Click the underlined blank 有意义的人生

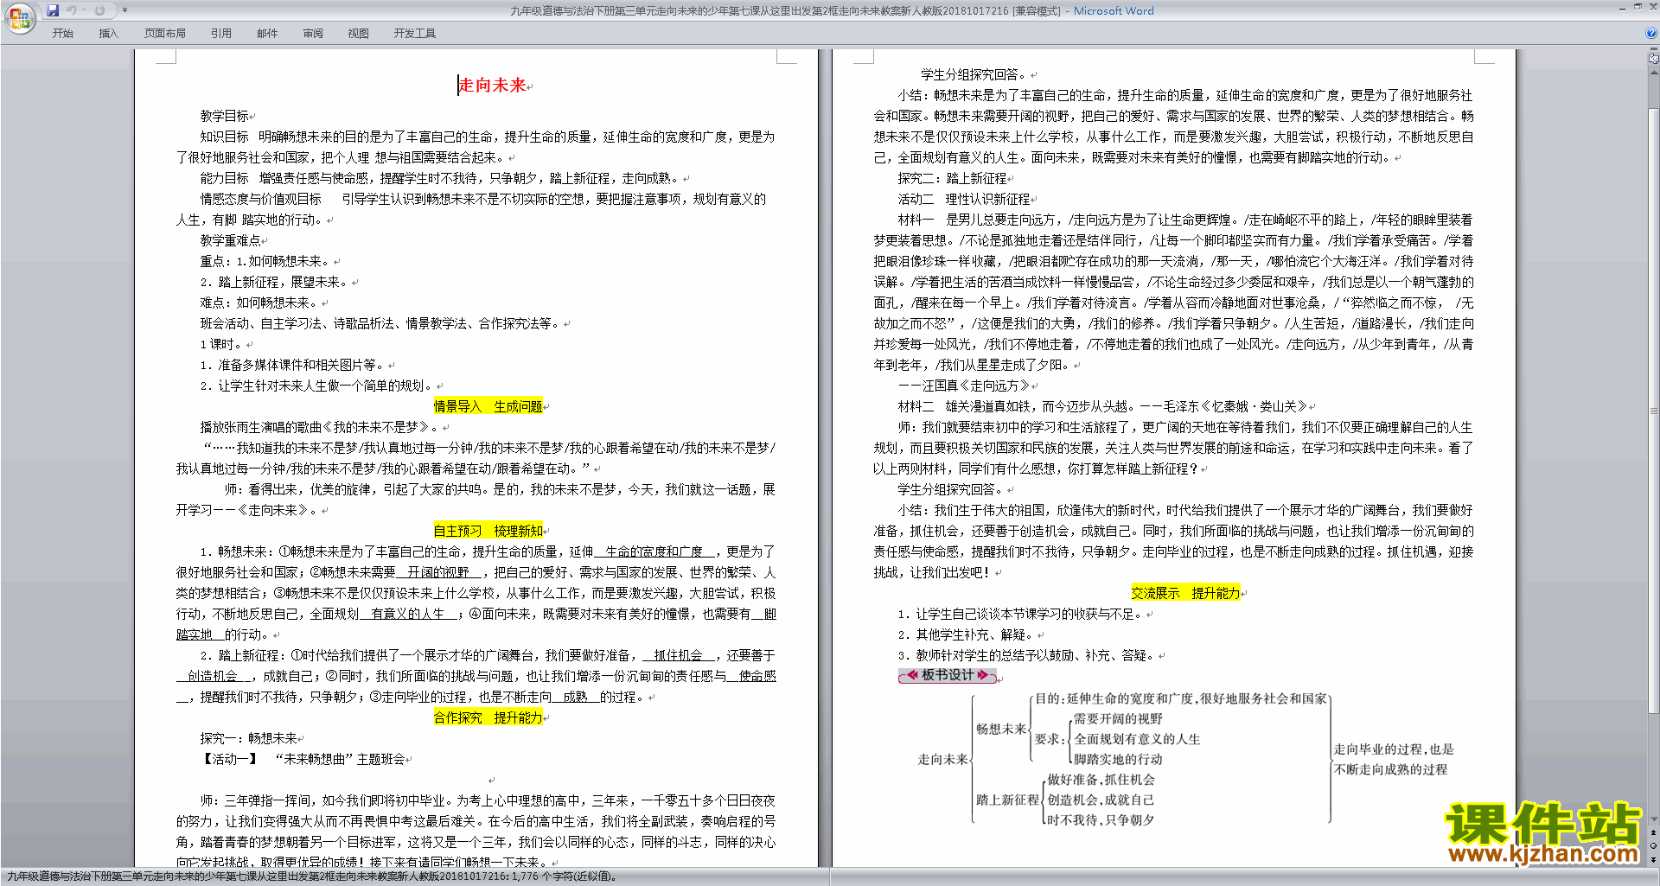pos(407,614)
